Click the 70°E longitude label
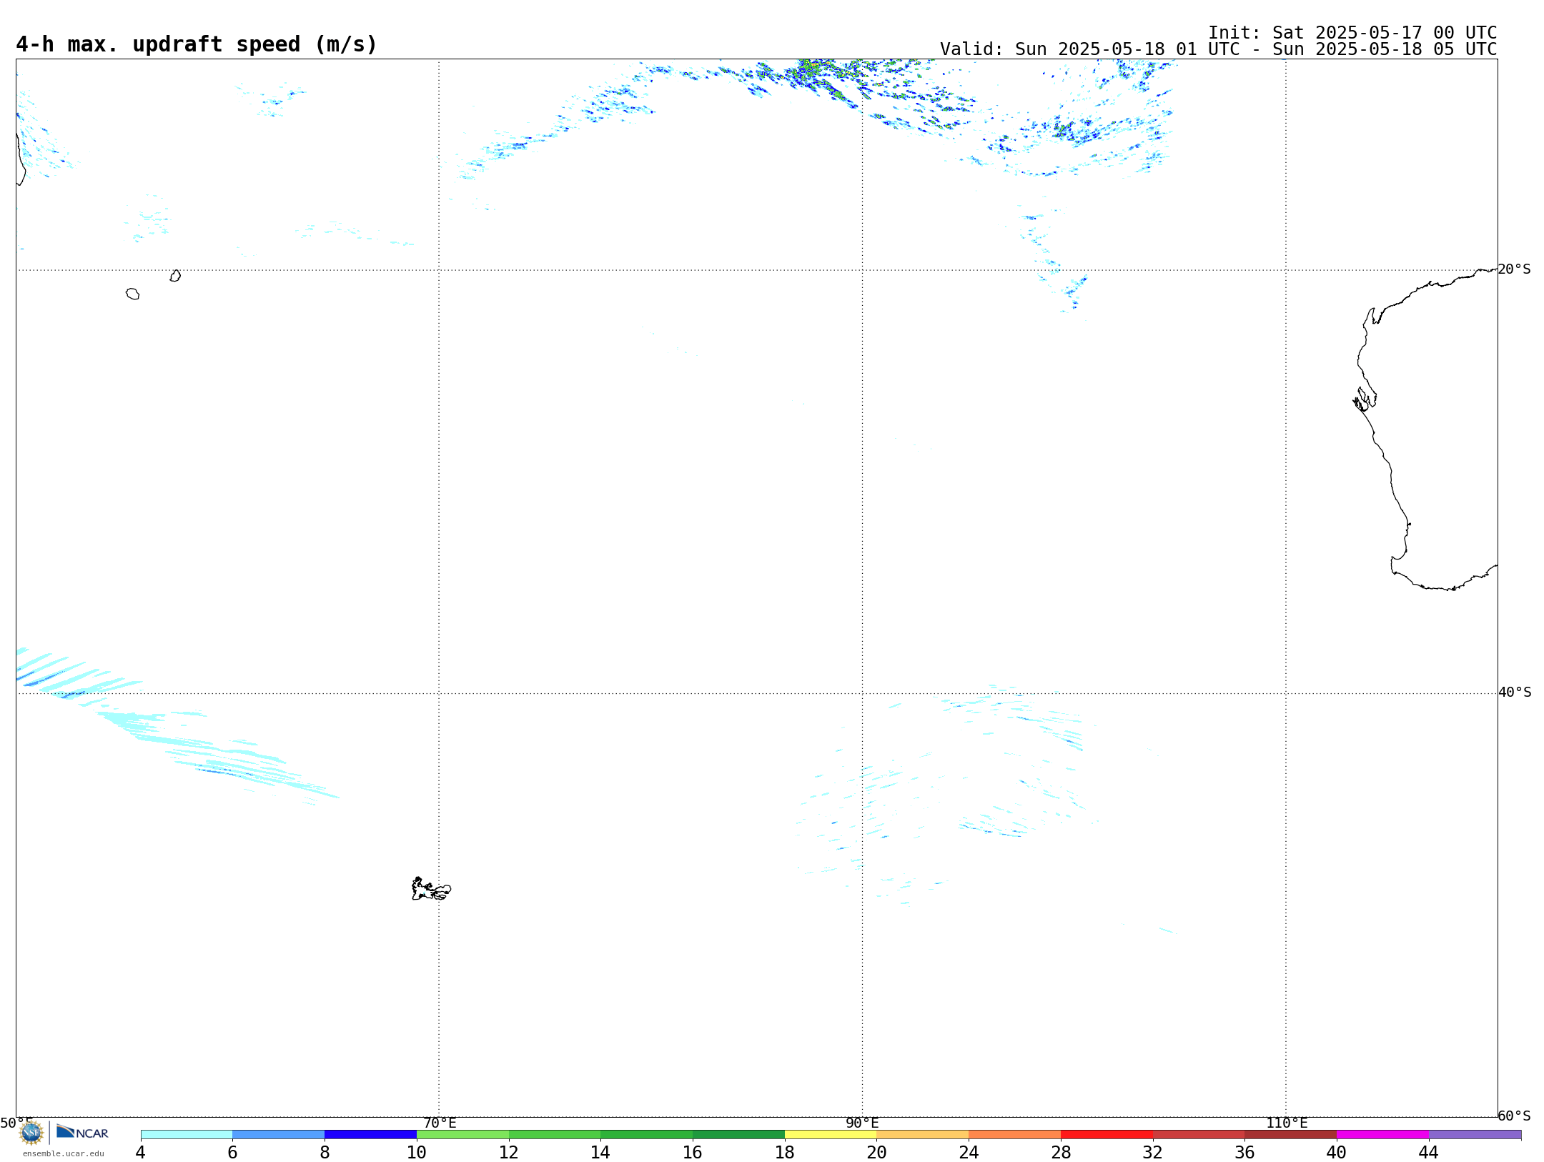 440,1123
